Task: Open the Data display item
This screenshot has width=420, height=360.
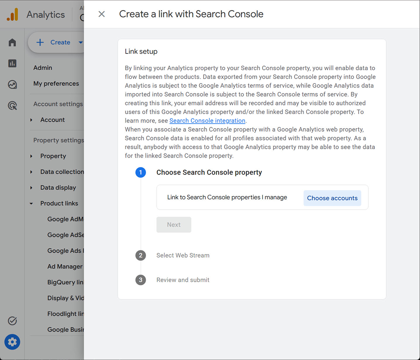Action: pyautogui.click(x=58, y=188)
